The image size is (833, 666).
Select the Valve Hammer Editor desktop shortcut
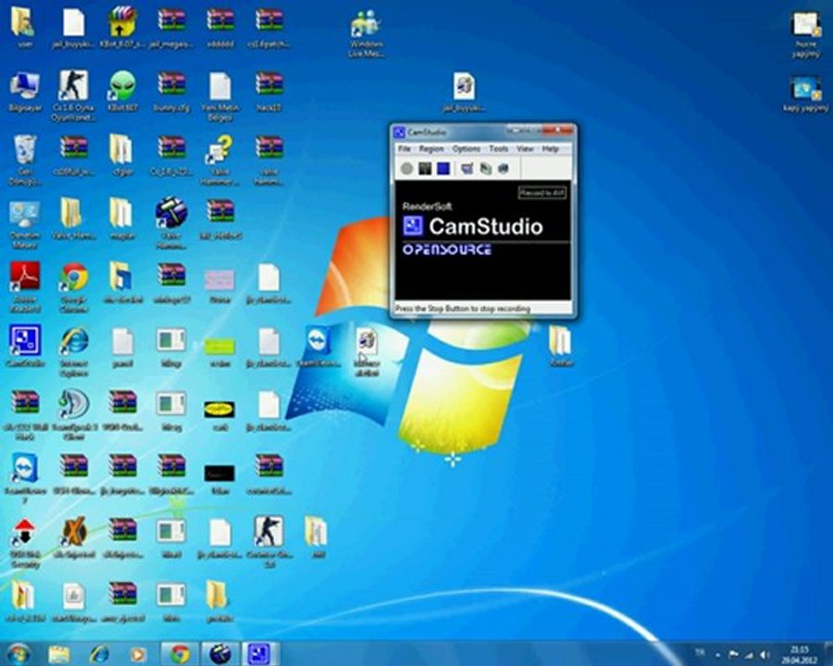point(171,223)
